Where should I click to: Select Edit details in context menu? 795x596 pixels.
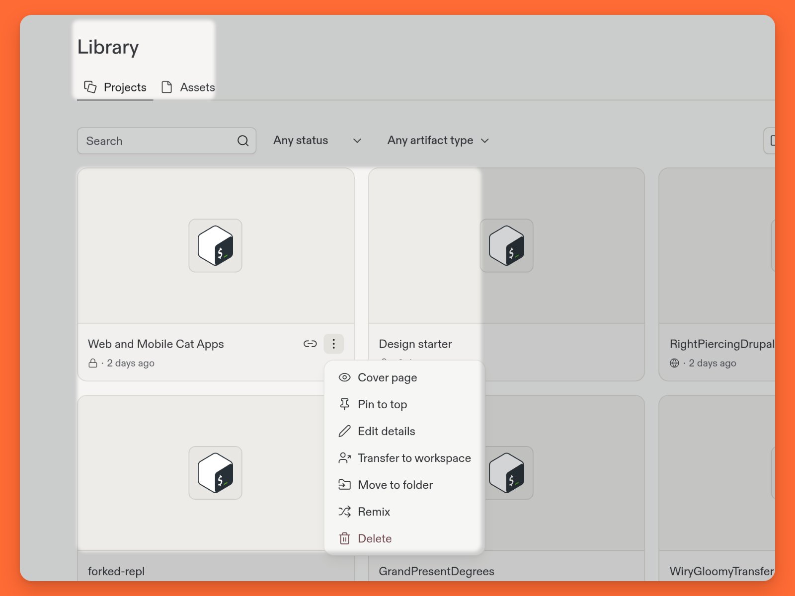click(404, 431)
